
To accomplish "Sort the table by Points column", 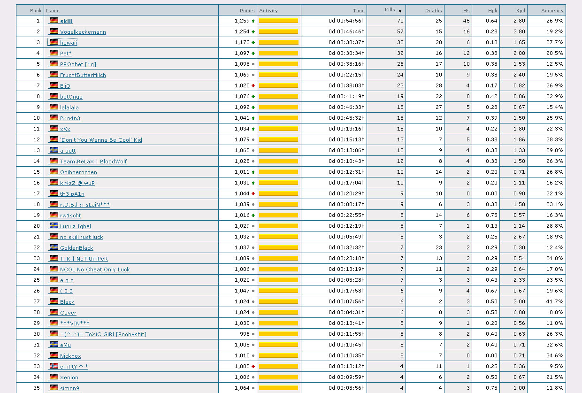I will (x=247, y=10).
